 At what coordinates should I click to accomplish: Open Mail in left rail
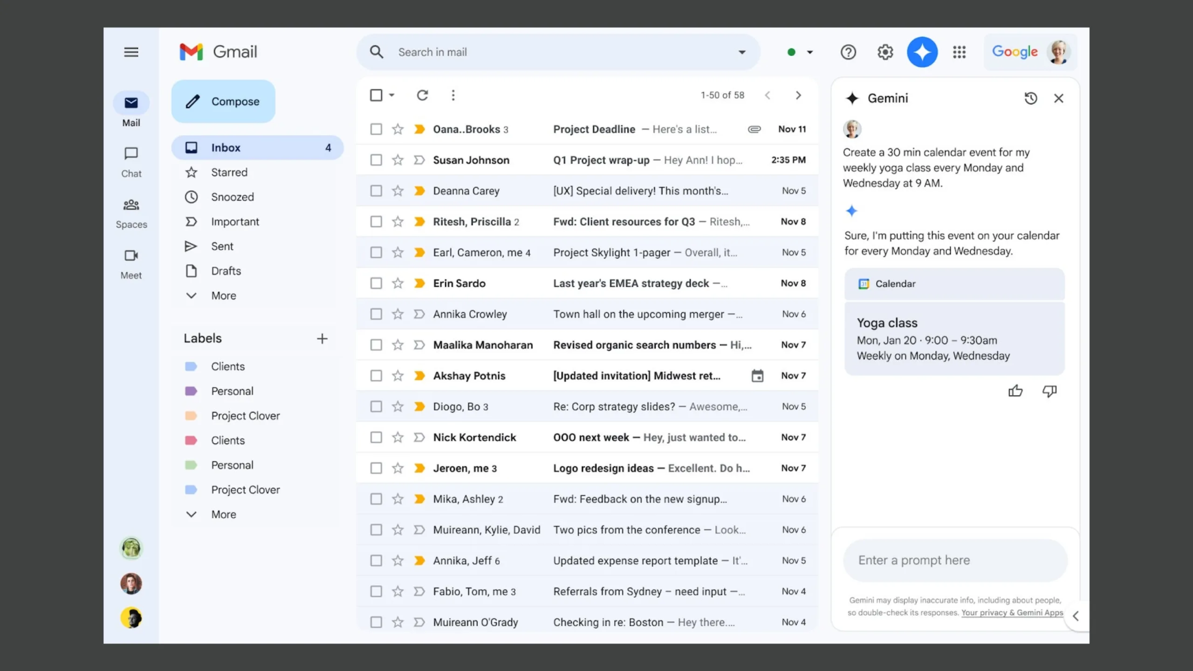pos(131,110)
